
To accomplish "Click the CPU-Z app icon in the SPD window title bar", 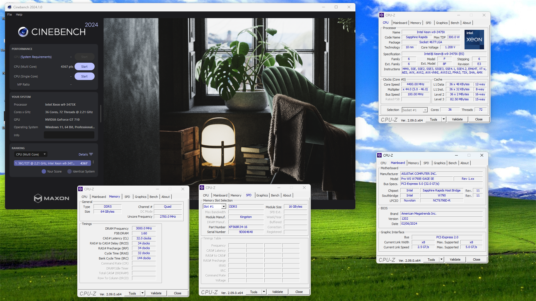I will (x=202, y=188).
